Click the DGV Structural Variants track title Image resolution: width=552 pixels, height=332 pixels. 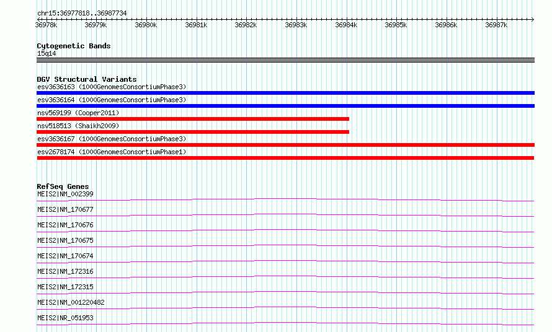click(x=87, y=79)
